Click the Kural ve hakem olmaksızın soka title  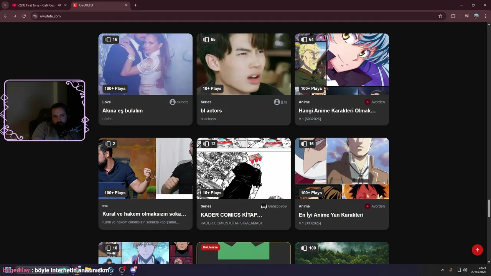144,214
